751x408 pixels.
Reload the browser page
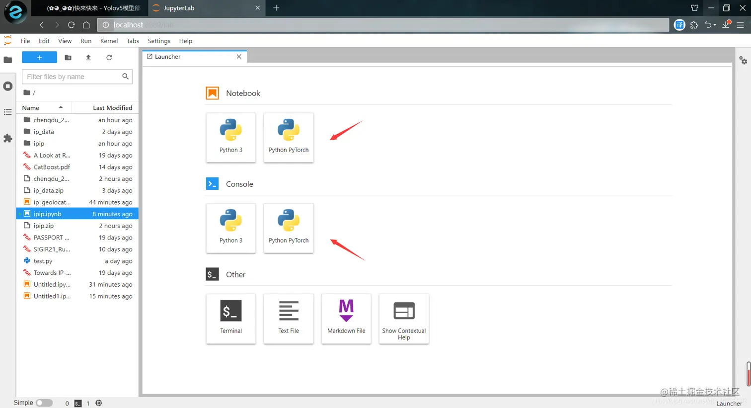72,25
